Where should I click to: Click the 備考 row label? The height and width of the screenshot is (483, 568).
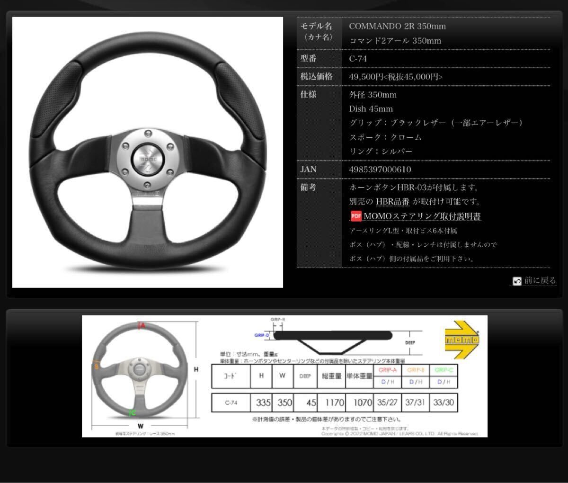click(x=308, y=188)
